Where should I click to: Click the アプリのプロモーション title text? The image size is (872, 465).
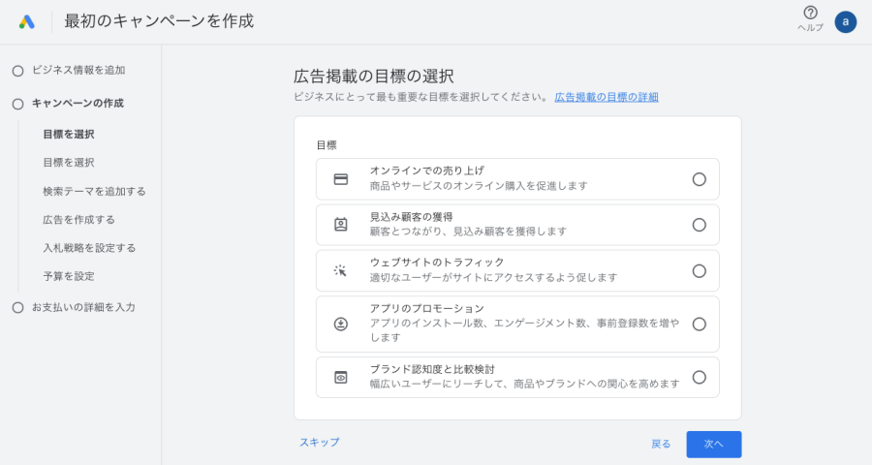[x=427, y=308]
